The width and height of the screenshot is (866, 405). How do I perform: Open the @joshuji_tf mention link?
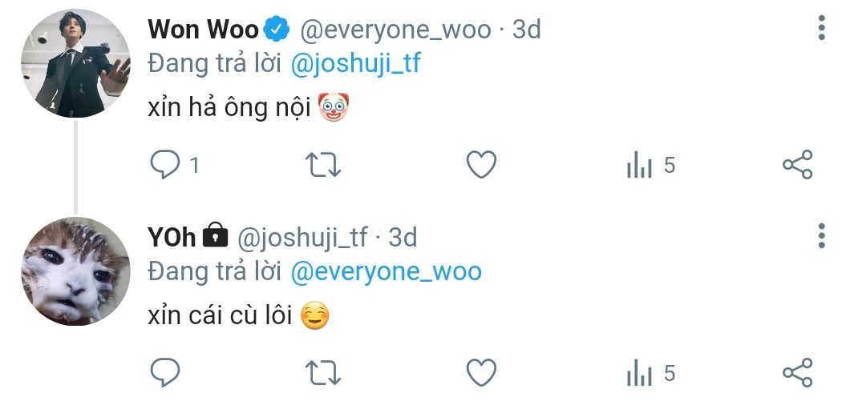[355, 64]
